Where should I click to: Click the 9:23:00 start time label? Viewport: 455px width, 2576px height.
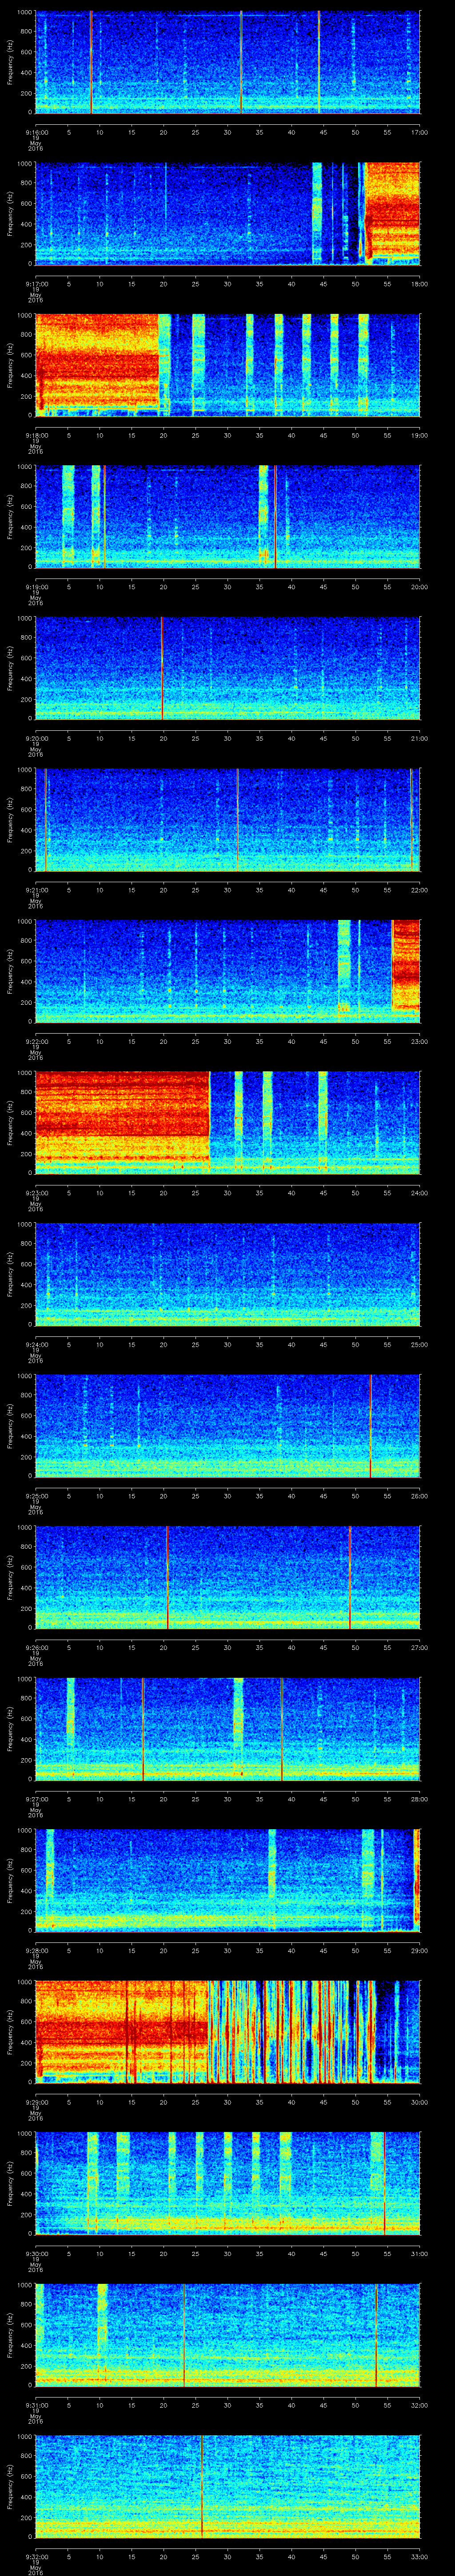tap(37, 1192)
